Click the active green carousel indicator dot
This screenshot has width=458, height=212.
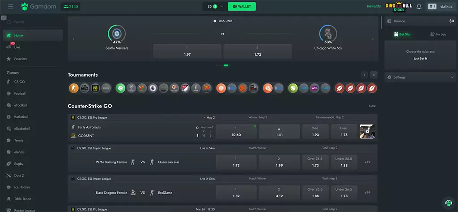226,65
